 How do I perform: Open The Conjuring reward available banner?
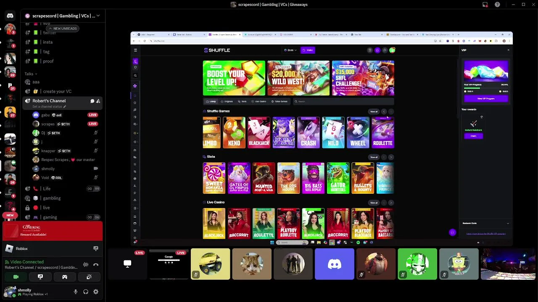[x=53, y=231]
